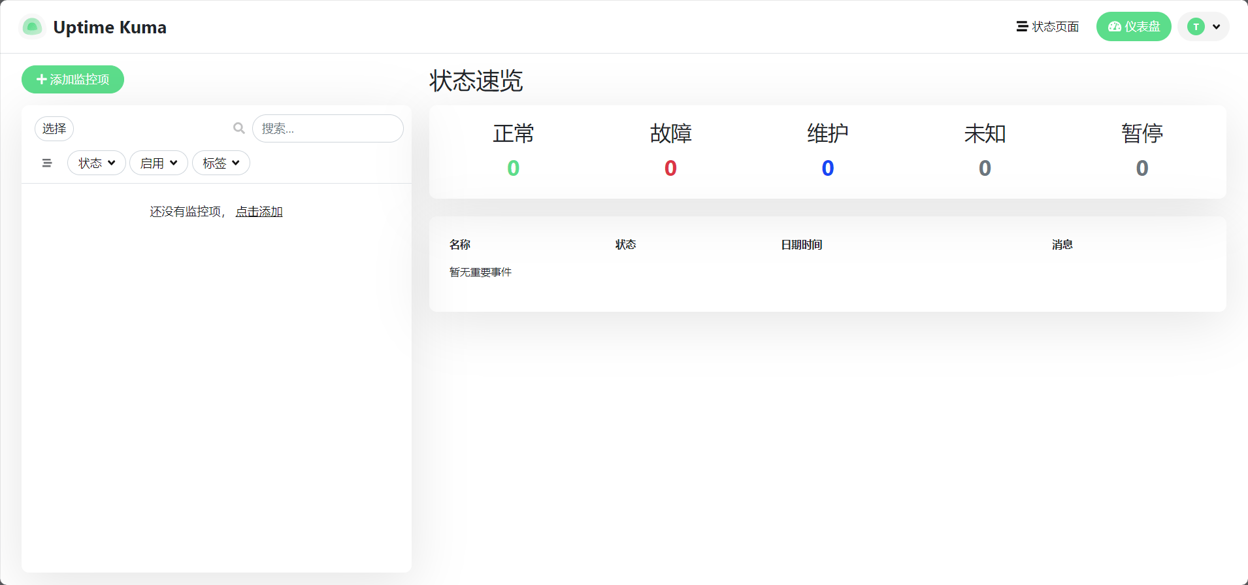Click the green 正常 count number

[x=513, y=169]
